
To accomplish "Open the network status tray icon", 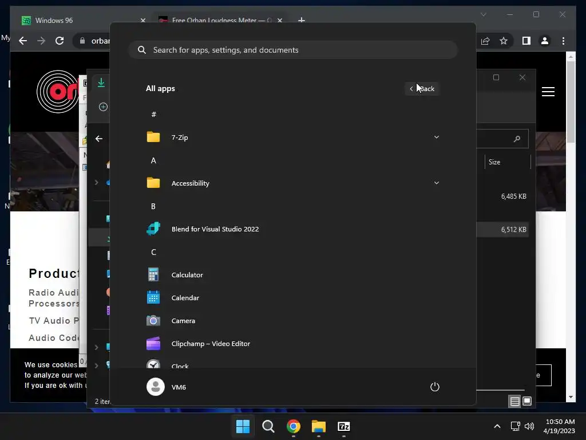I will tap(516, 426).
